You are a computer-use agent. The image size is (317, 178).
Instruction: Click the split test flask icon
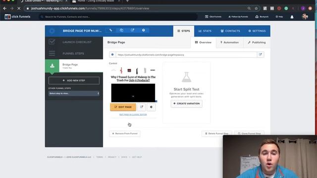pyautogui.click(x=186, y=77)
